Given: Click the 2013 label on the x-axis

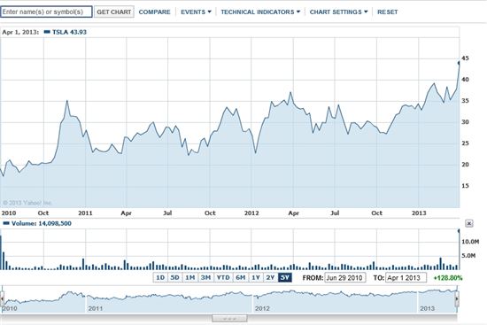Looking at the screenshot, I should coord(419,213).
